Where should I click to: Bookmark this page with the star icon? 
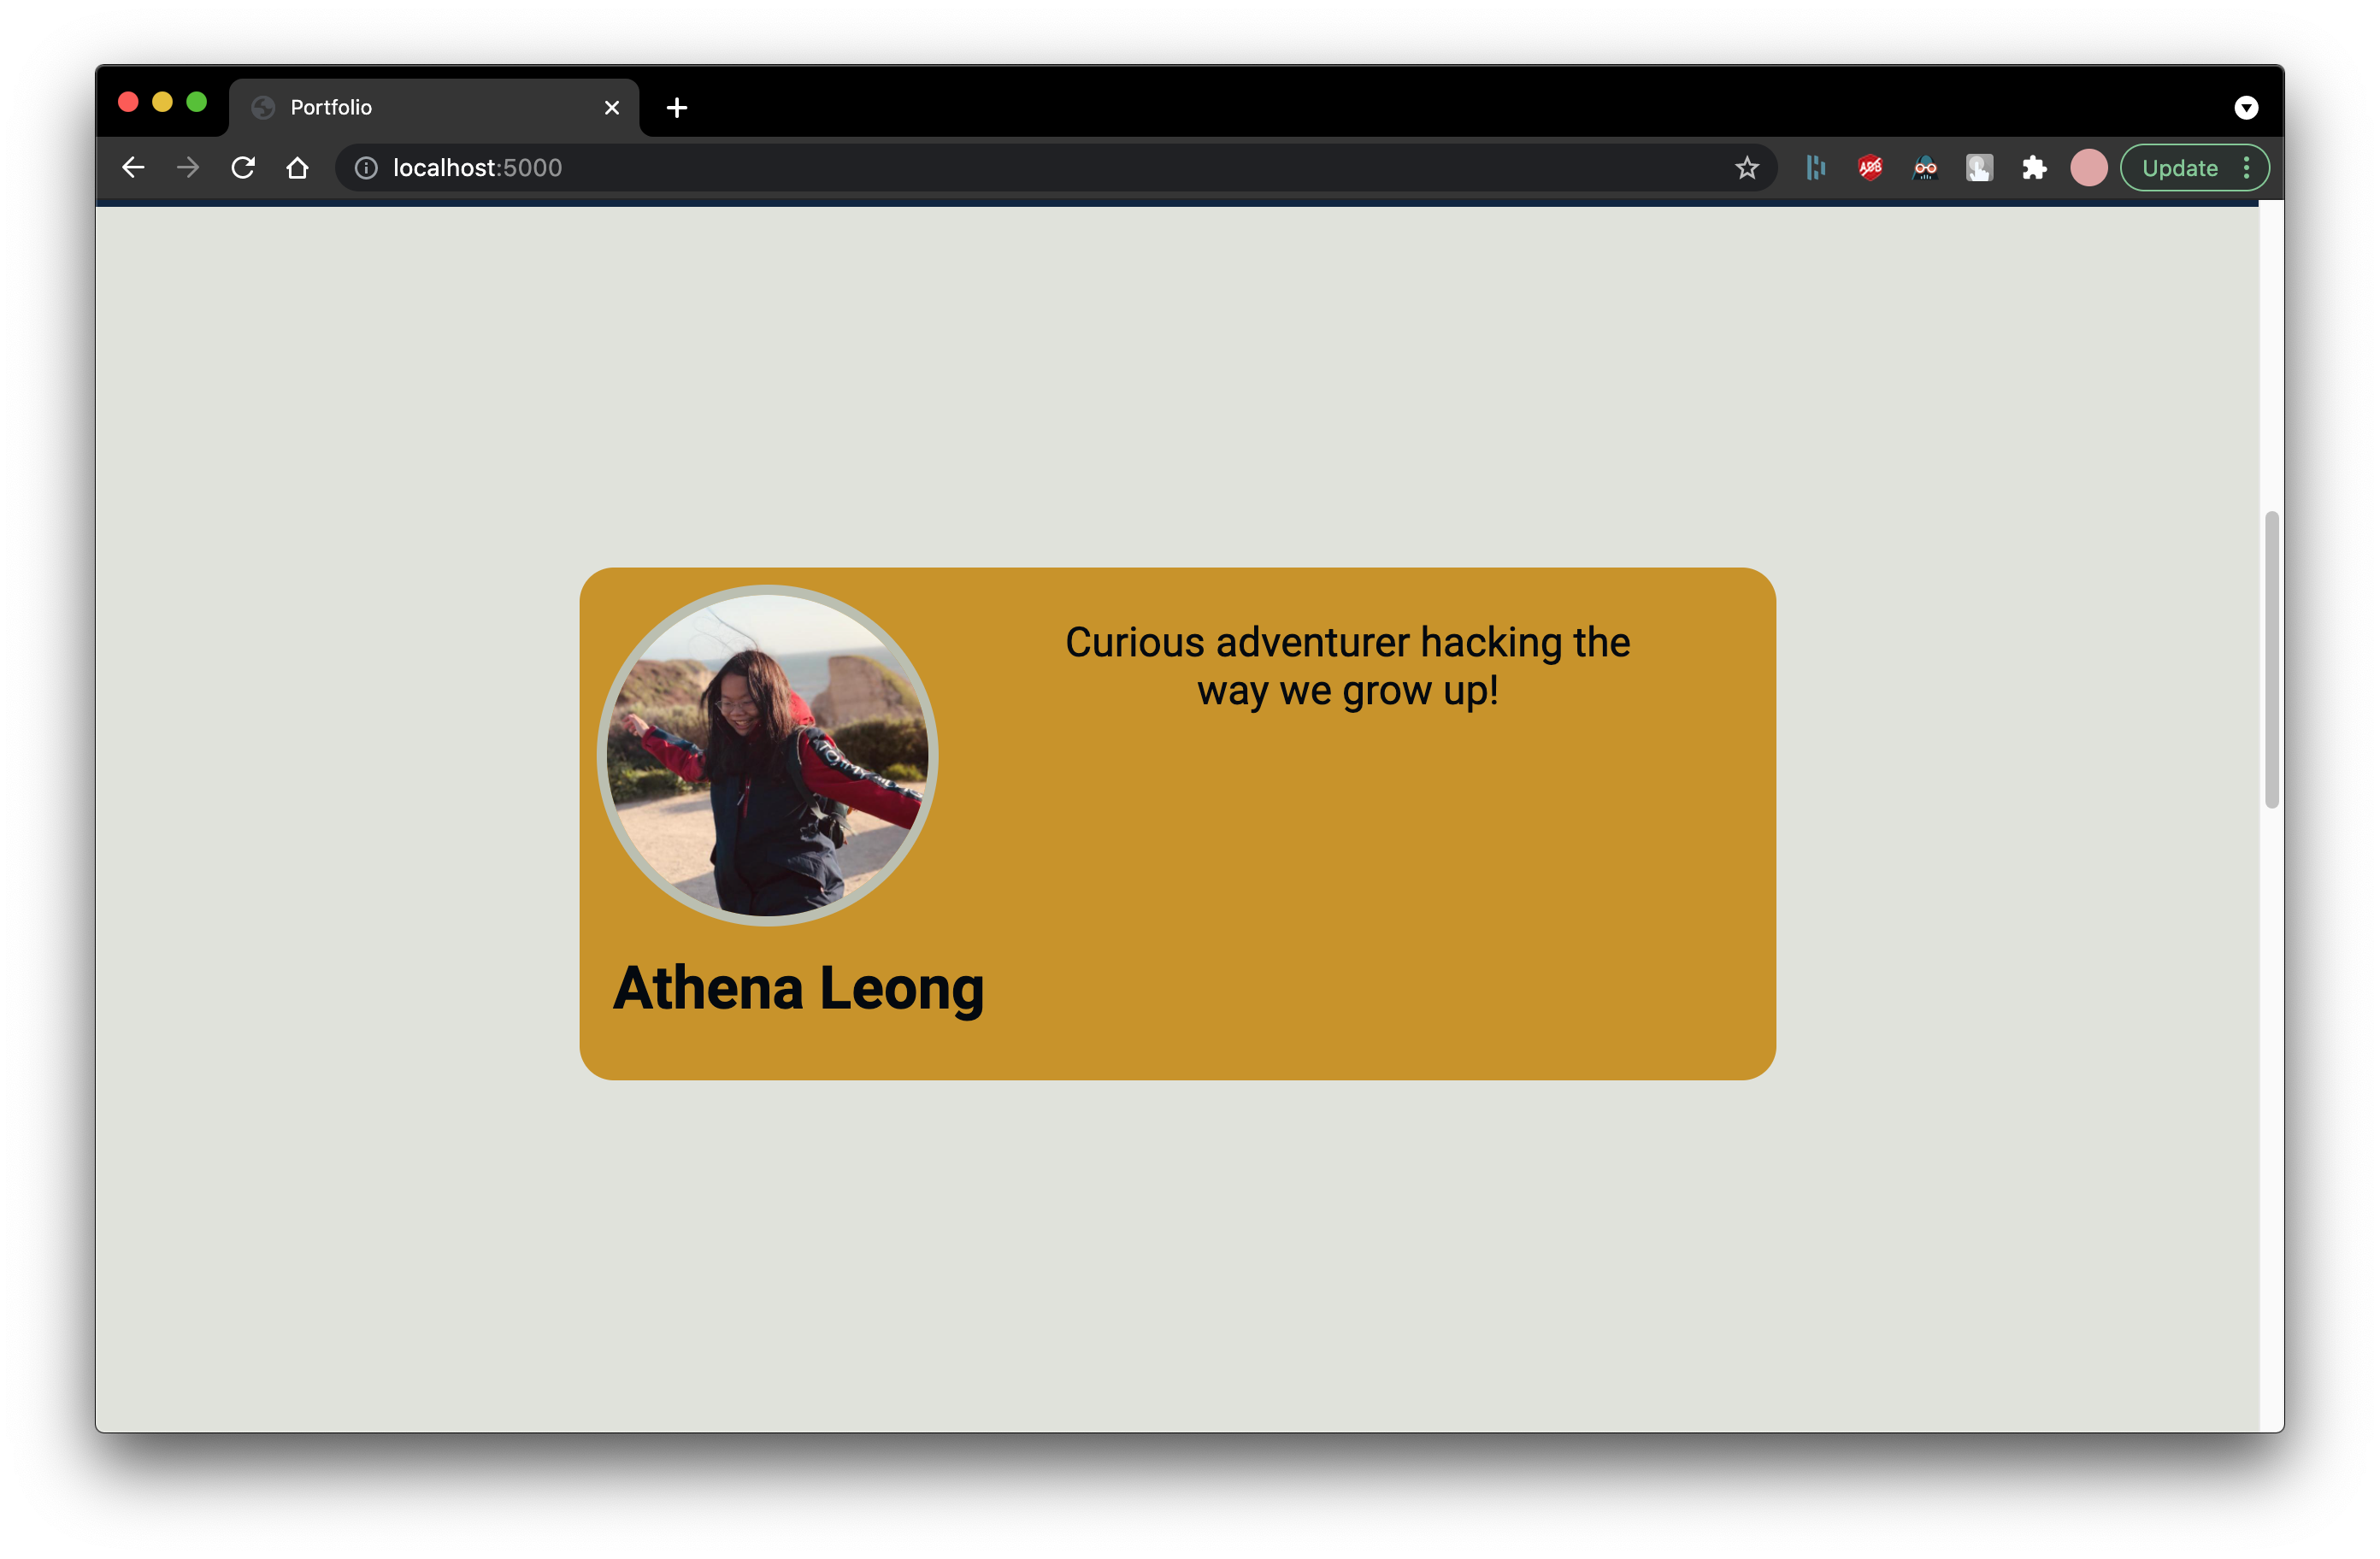click(x=1746, y=168)
